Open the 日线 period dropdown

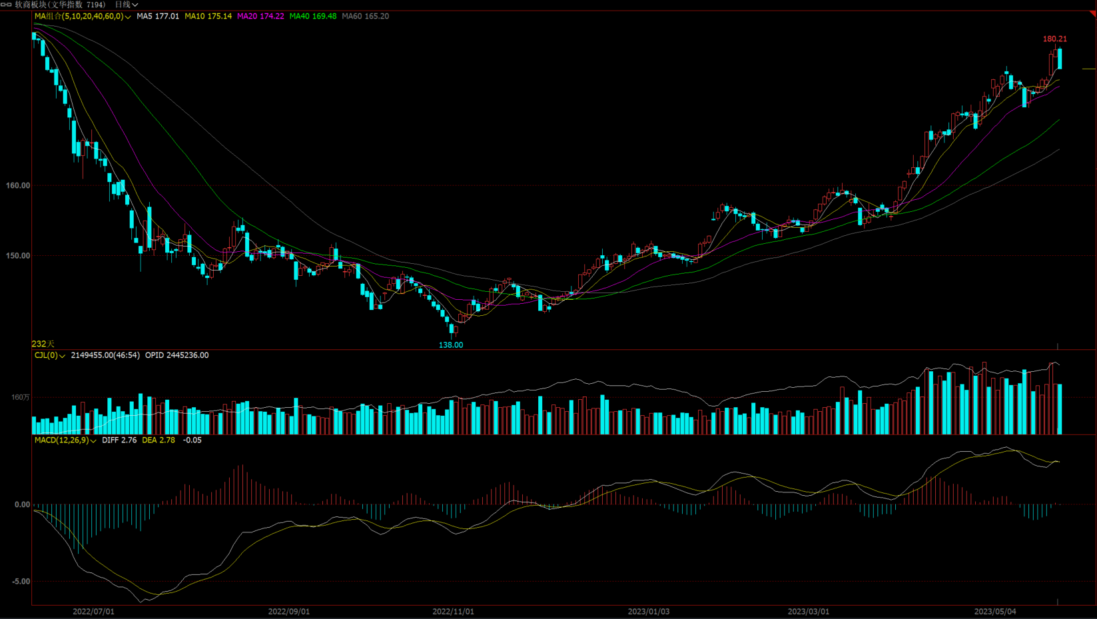point(126,5)
